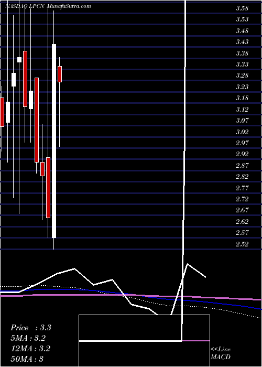The width and height of the screenshot is (262, 367).
Task: Select the tallest white candlestick body
Action: (54, 141)
